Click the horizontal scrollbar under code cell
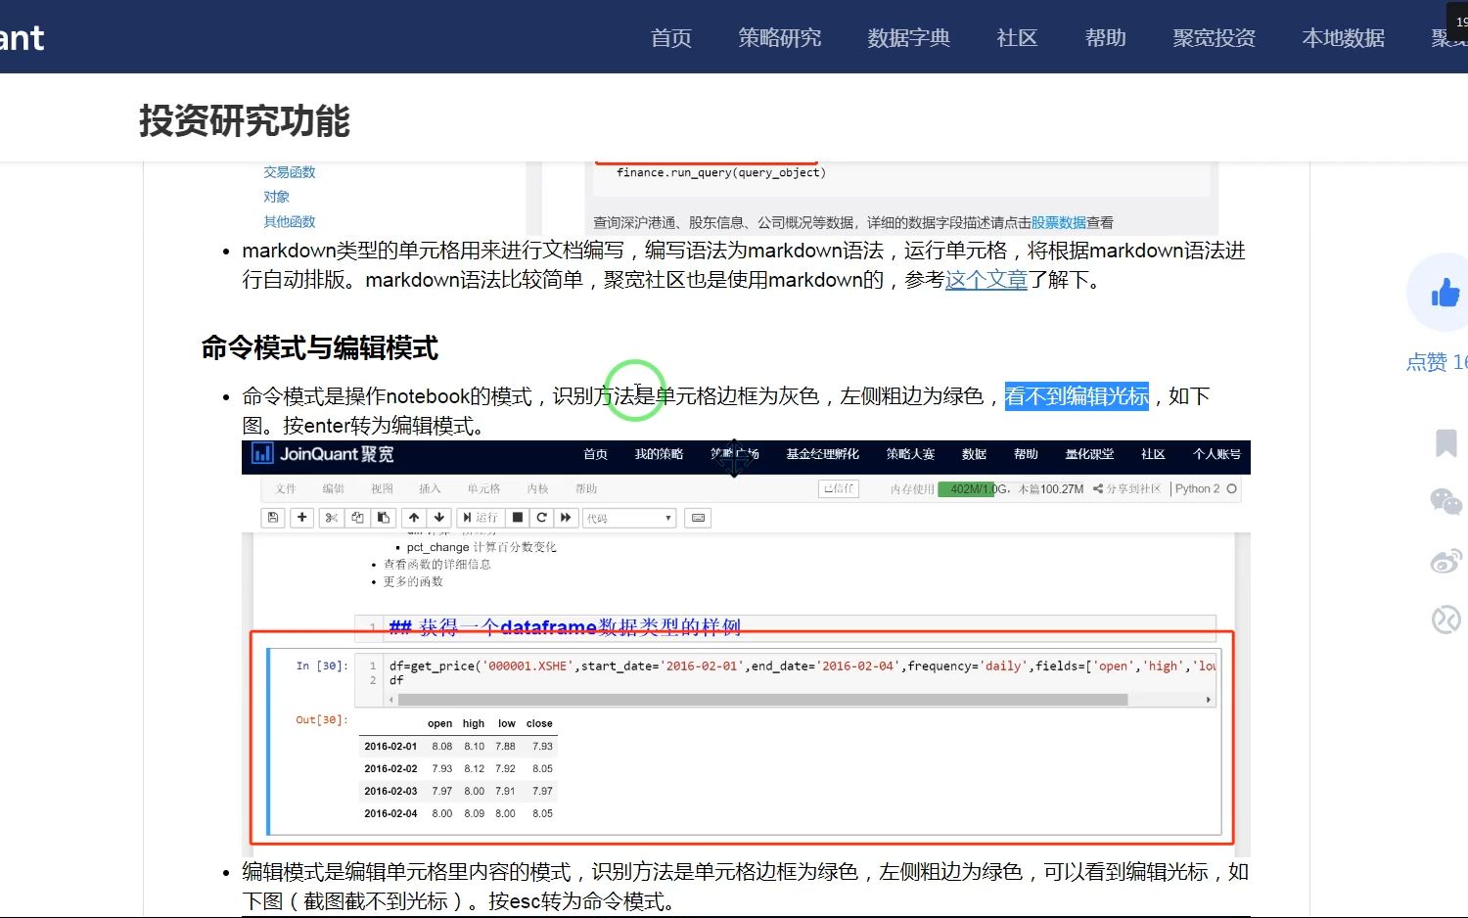The image size is (1468, 918). (x=762, y=700)
